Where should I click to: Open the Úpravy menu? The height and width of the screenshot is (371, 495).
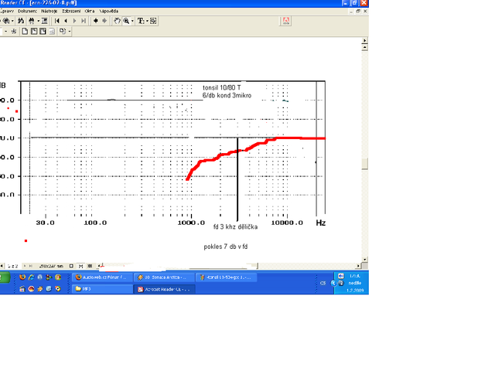point(7,11)
